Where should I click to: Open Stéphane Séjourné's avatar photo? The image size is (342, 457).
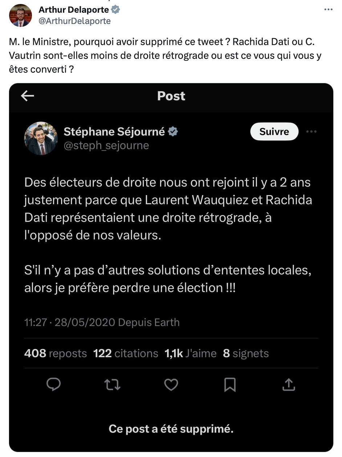tap(41, 138)
